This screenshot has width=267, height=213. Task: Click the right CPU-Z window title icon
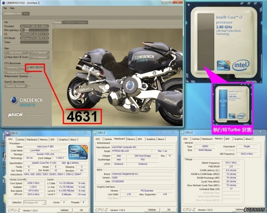click(183, 132)
